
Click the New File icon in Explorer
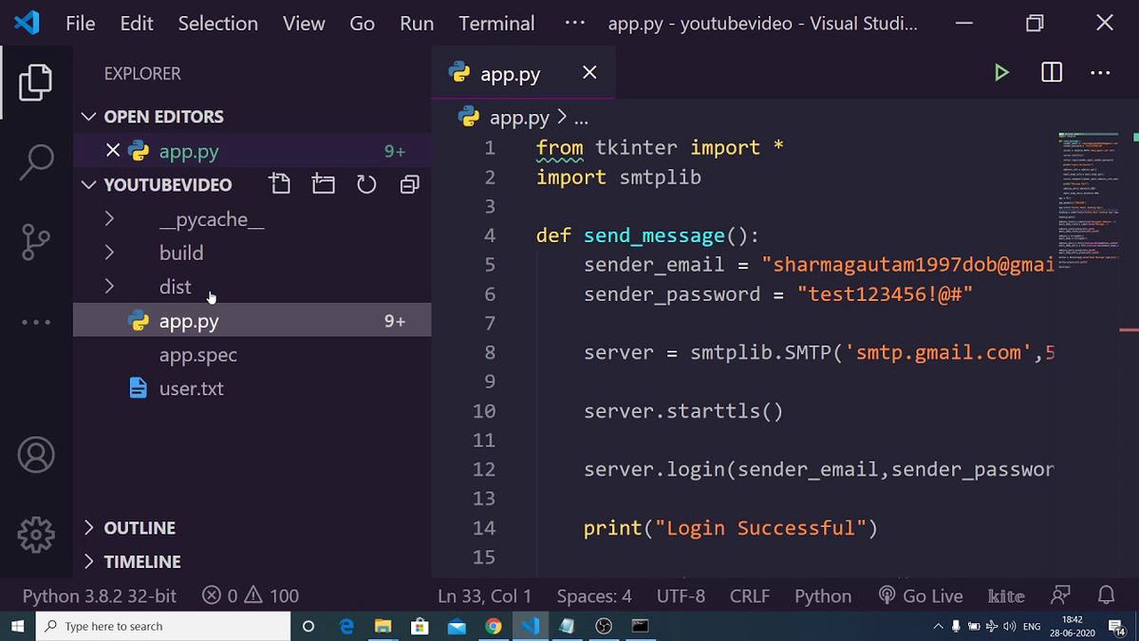pos(280,183)
